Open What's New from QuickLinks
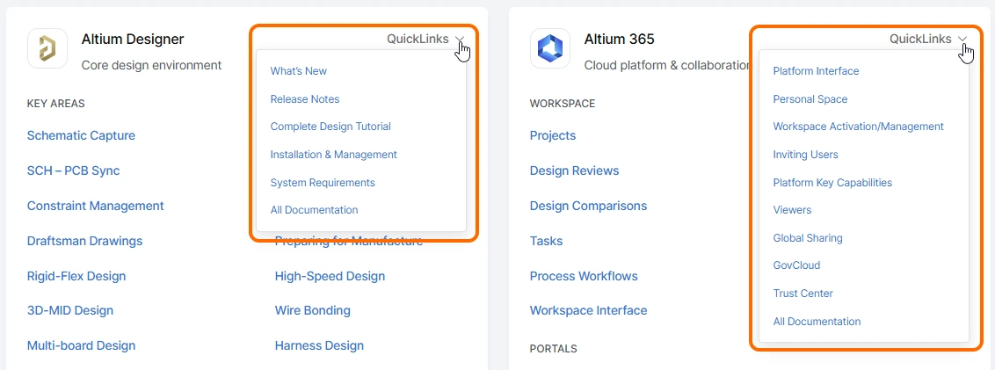Viewport: 995px width, 370px height. [x=299, y=71]
